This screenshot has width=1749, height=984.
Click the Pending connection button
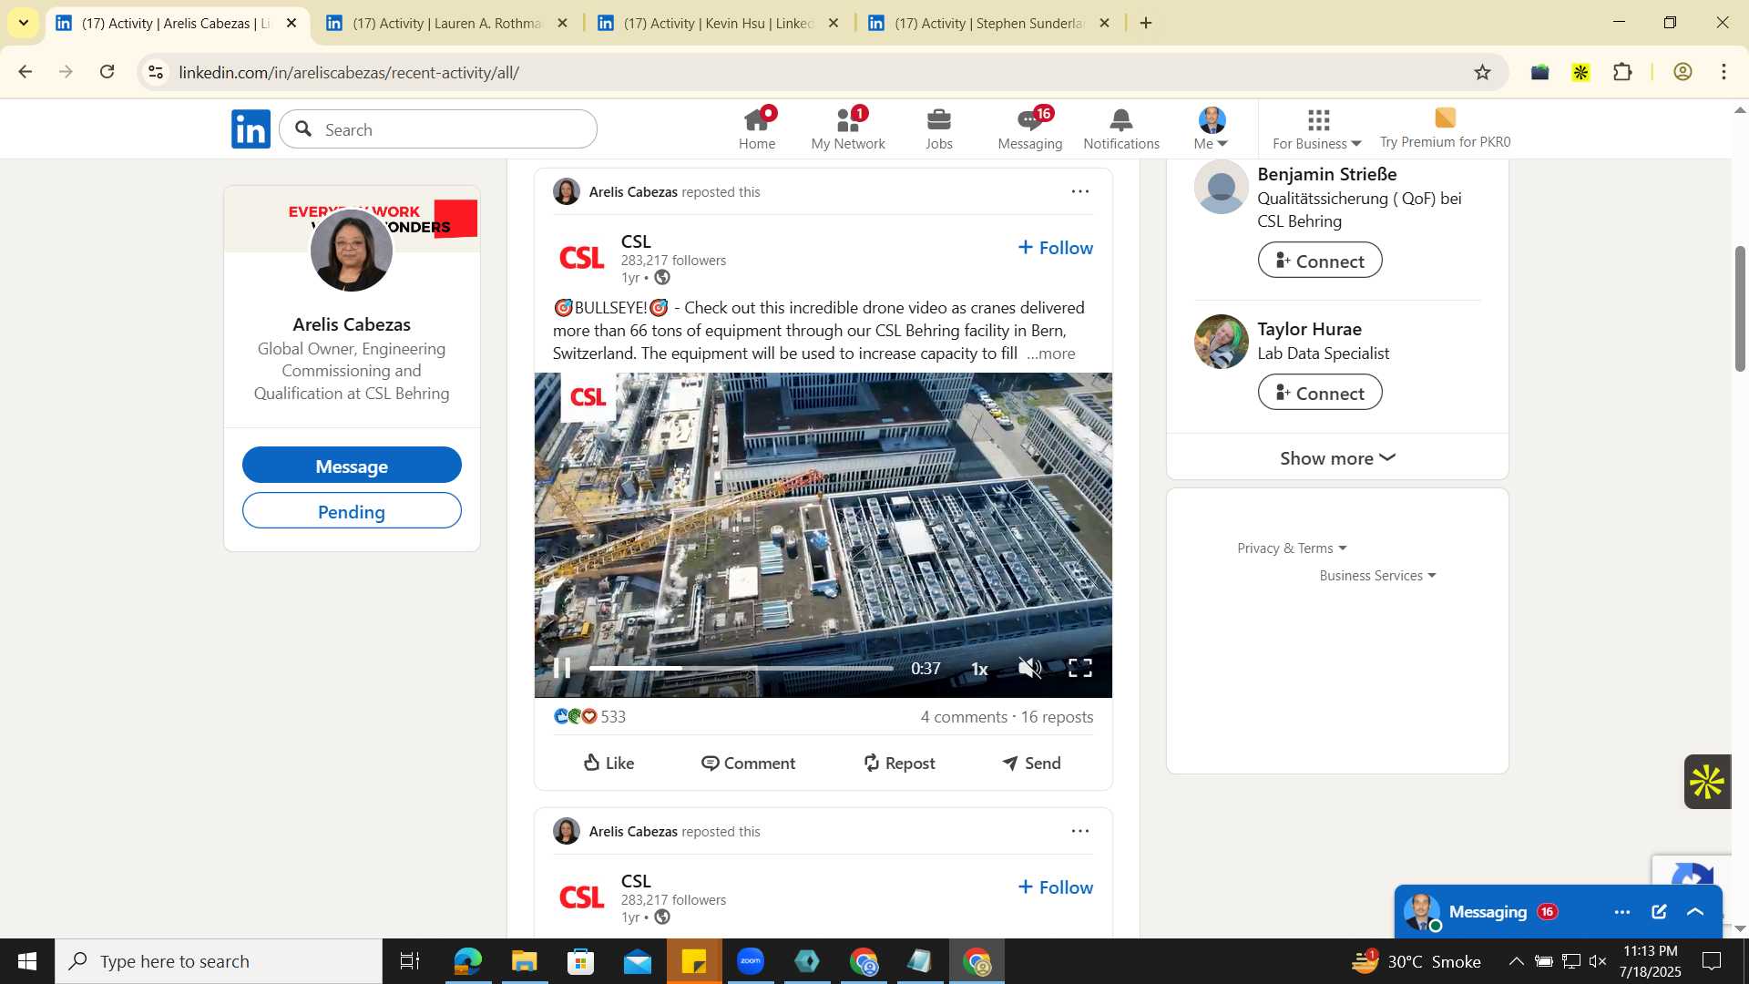point(352,511)
